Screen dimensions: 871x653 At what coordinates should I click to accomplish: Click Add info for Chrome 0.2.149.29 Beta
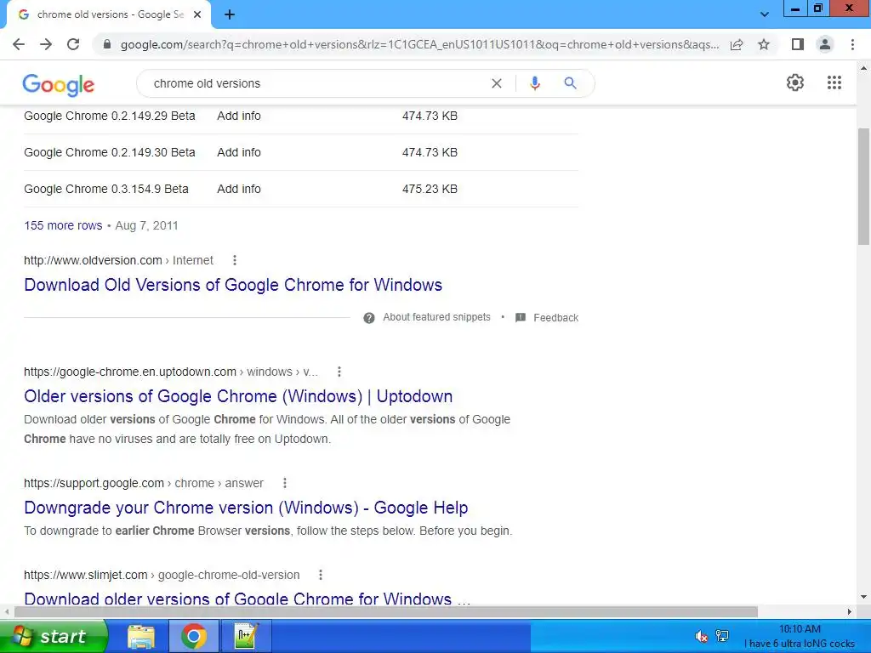click(x=239, y=116)
